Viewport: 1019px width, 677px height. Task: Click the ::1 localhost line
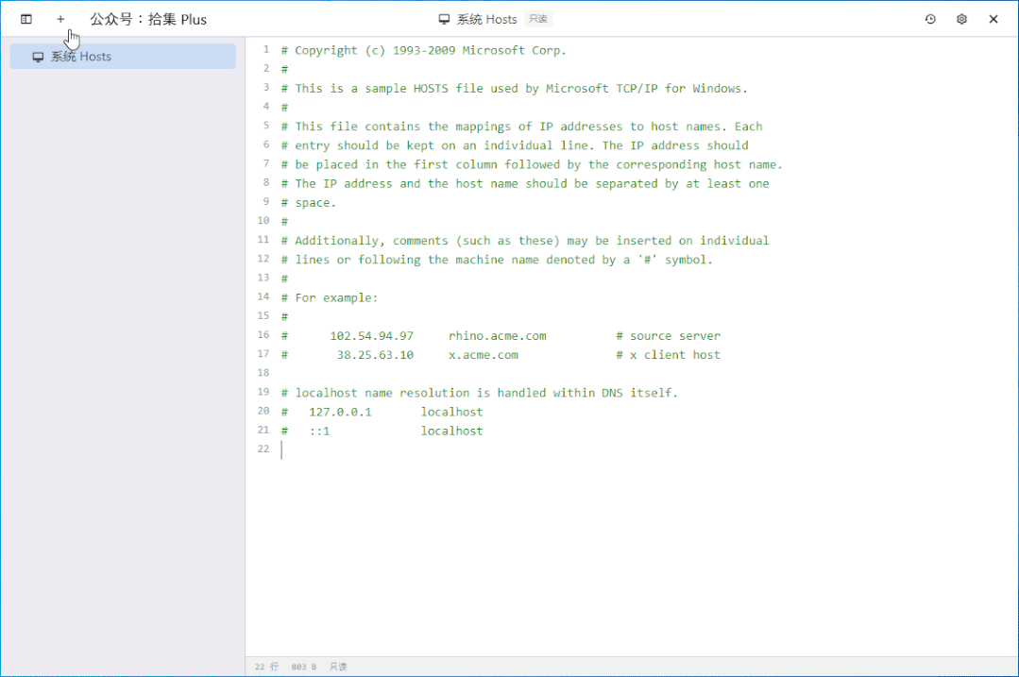point(382,431)
